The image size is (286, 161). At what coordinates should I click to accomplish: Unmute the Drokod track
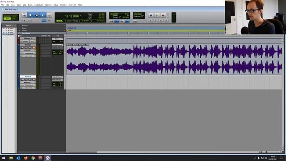(34, 48)
